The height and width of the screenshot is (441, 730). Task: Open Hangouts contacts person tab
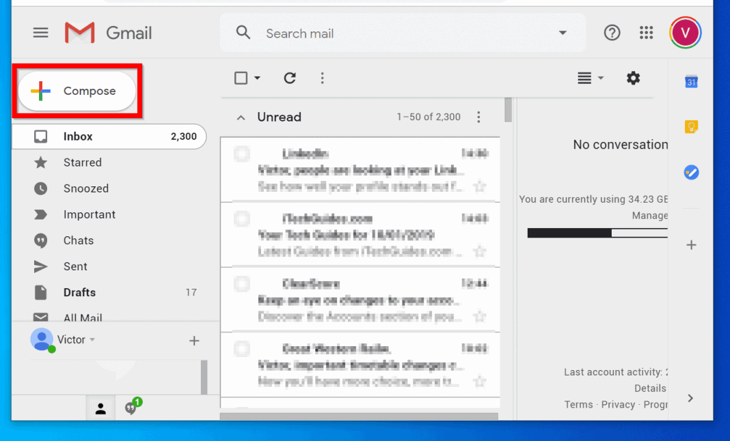pyautogui.click(x=100, y=408)
